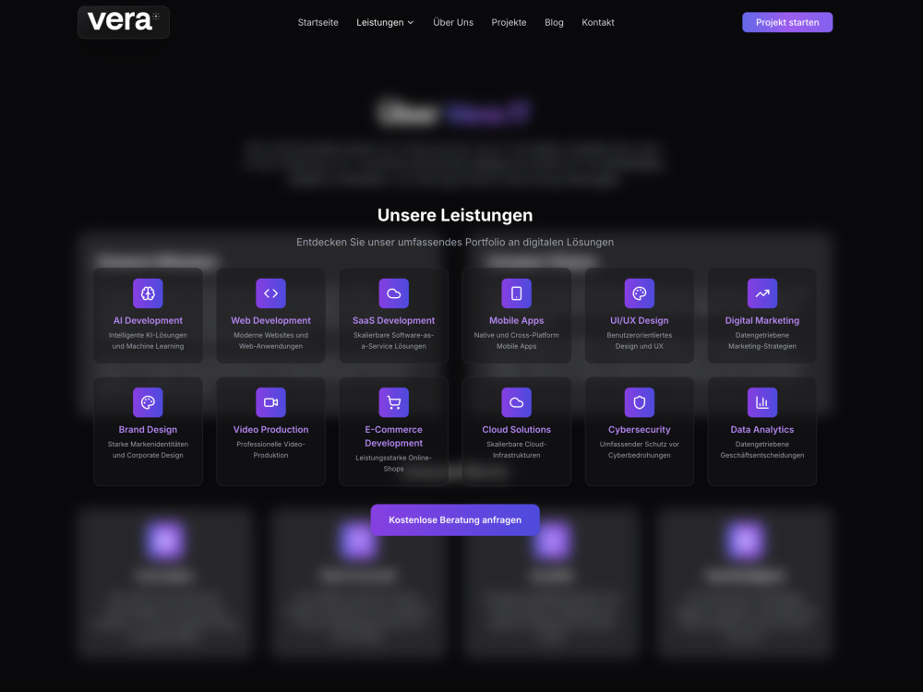923x692 pixels.
Task: Open the Brand Design title link
Action: pyautogui.click(x=148, y=430)
